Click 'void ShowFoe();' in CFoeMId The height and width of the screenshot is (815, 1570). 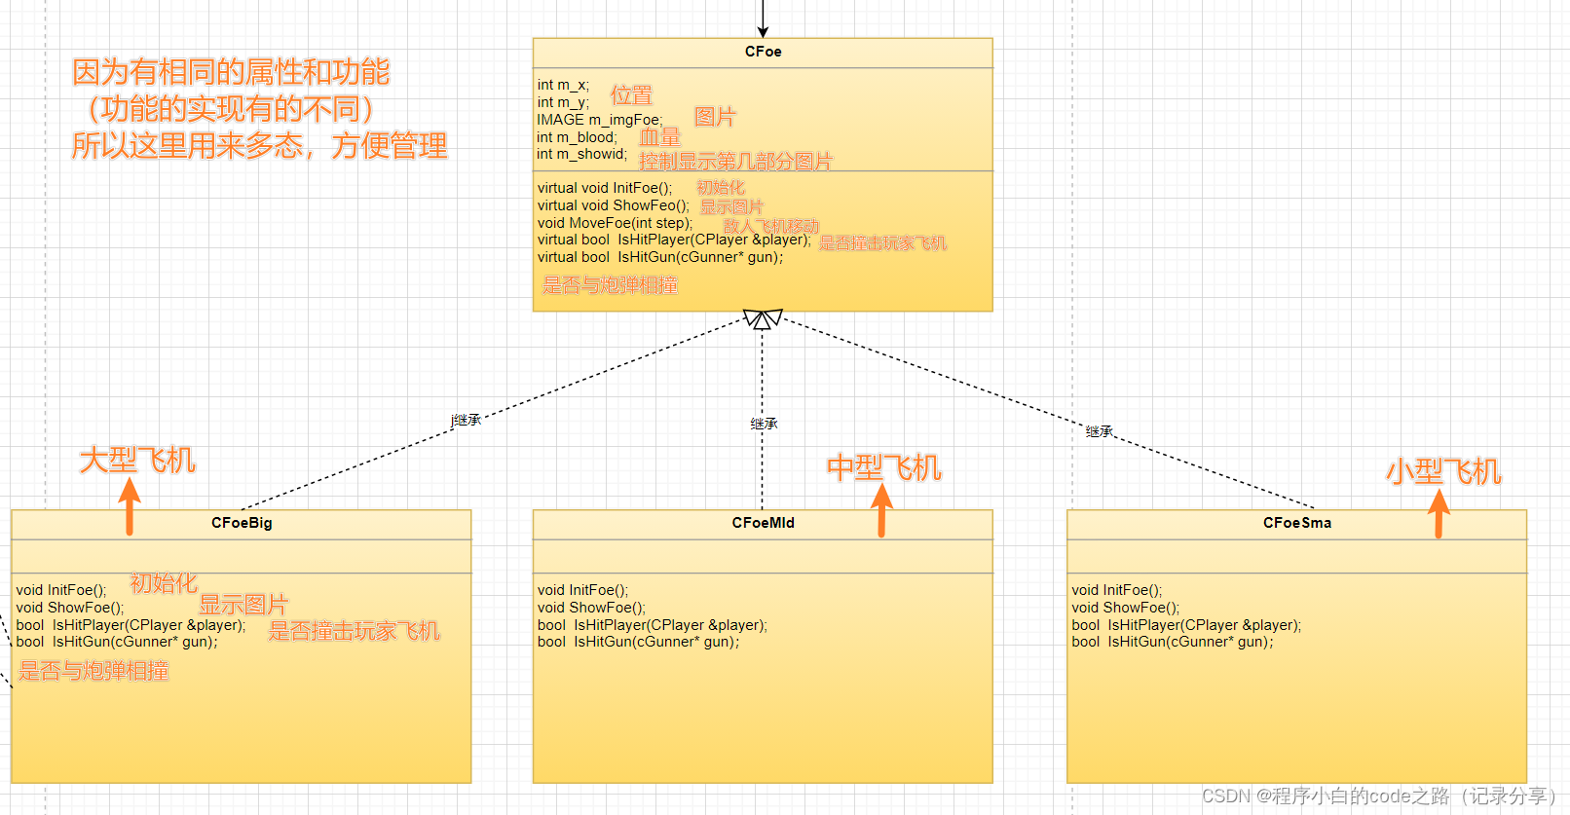tap(591, 608)
